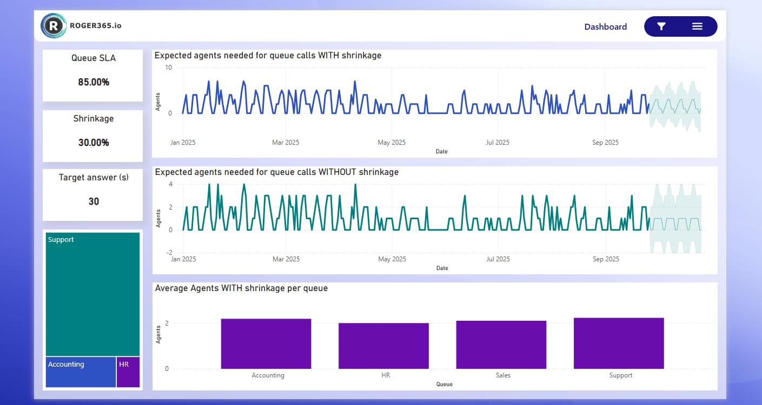This screenshot has height=405, width=762.
Task: Click the ROGER365.io brand name text
Action: [96, 25]
